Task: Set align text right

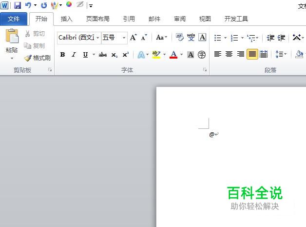Action: point(240,54)
